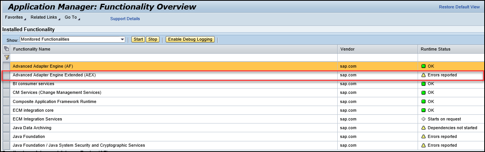Select row marker for CM Services
The width and height of the screenshot is (485, 152).
click(x=6, y=92)
